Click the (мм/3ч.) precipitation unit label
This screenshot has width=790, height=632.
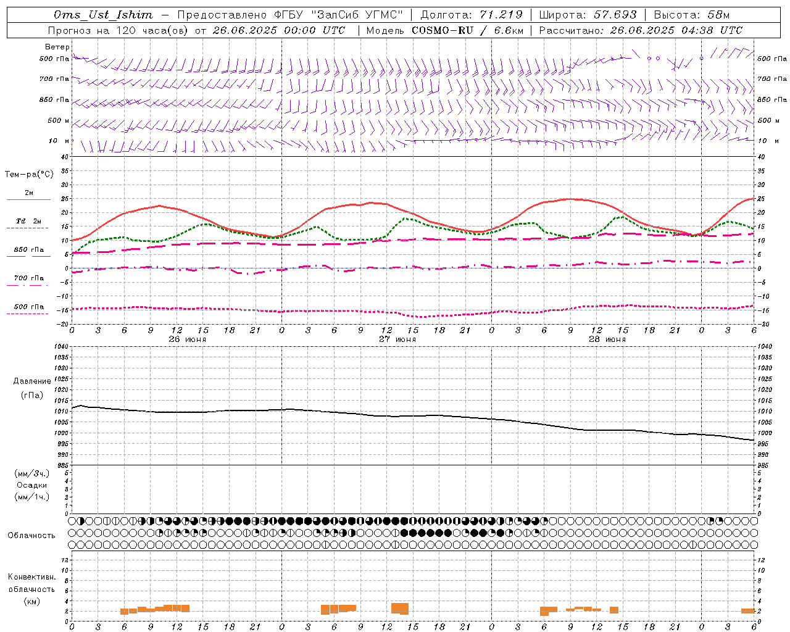pyautogui.click(x=32, y=474)
